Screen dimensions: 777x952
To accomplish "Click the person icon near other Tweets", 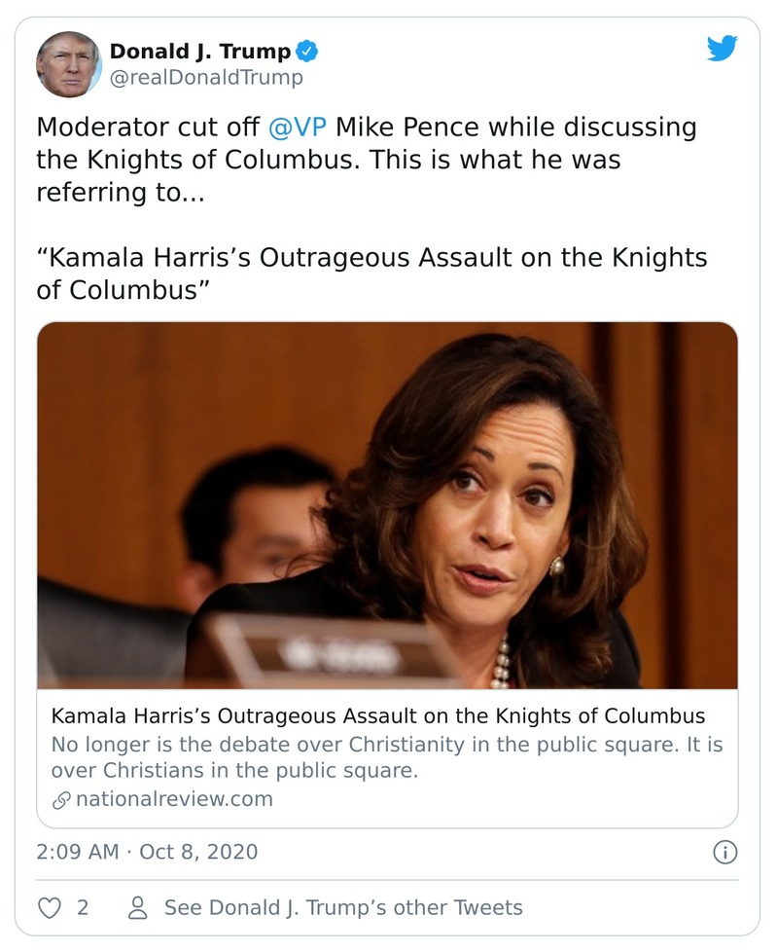I will coord(138,907).
